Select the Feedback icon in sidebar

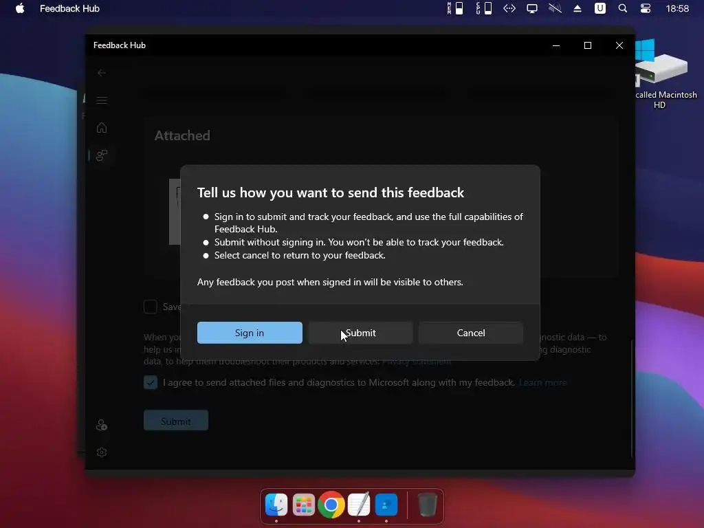(102, 155)
